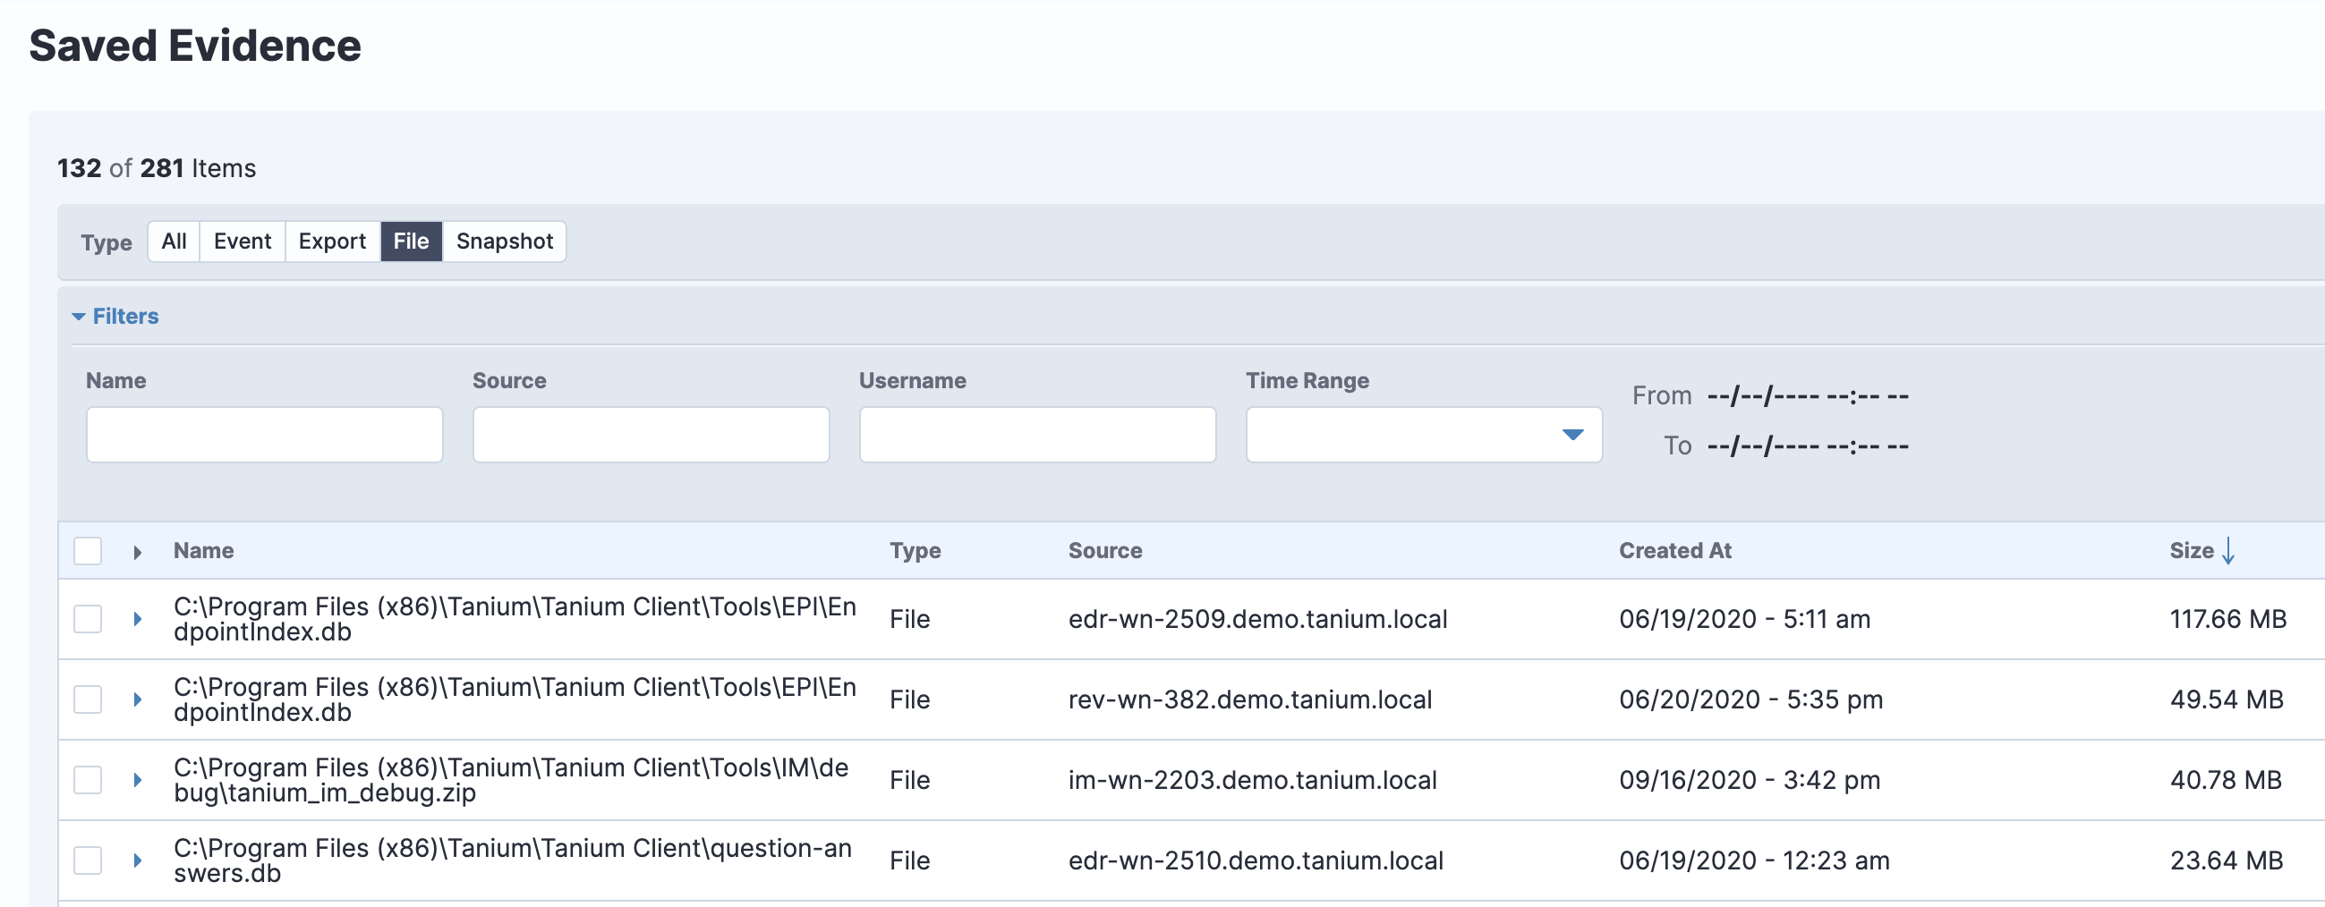
Task: Collapse the Filters section
Action: [115, 316]
